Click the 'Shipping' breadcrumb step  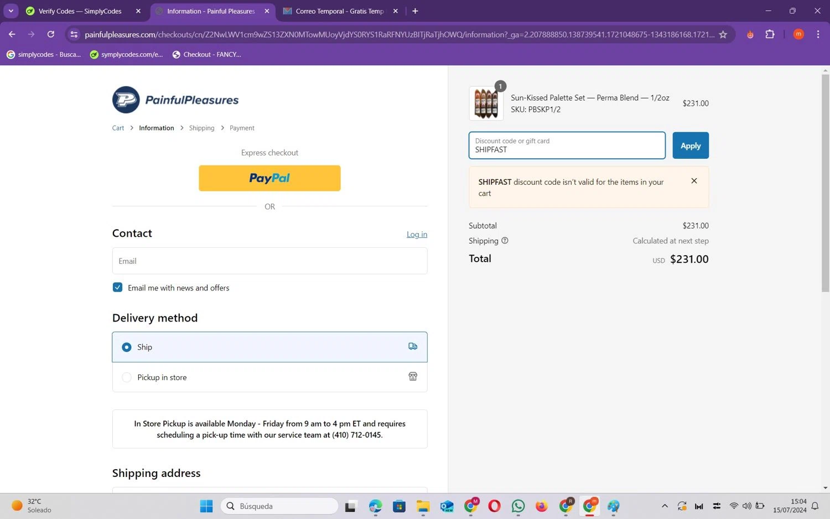point(201,128)
